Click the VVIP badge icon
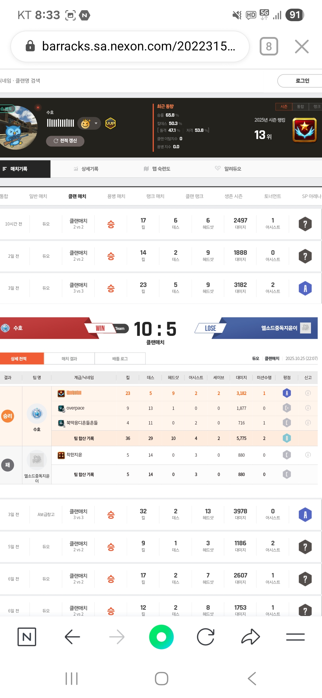Viewport: 322px width, 698px height. (x=111, y=123)
